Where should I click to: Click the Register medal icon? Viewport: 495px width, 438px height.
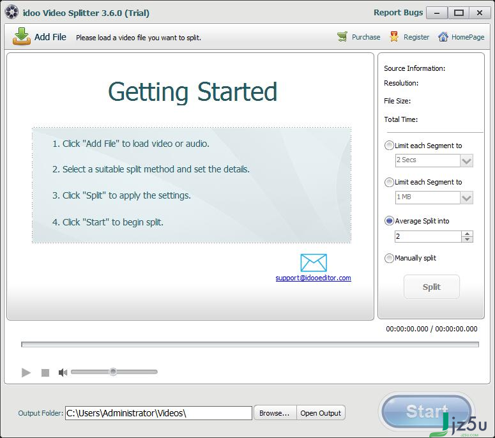point(394,37)
